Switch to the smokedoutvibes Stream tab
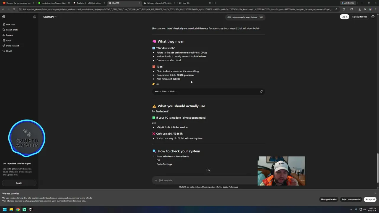This screenshot has height=213, width=379. pos(53,3)
